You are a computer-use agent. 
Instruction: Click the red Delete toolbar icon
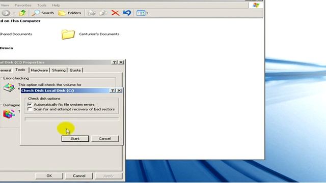[115, 13]
